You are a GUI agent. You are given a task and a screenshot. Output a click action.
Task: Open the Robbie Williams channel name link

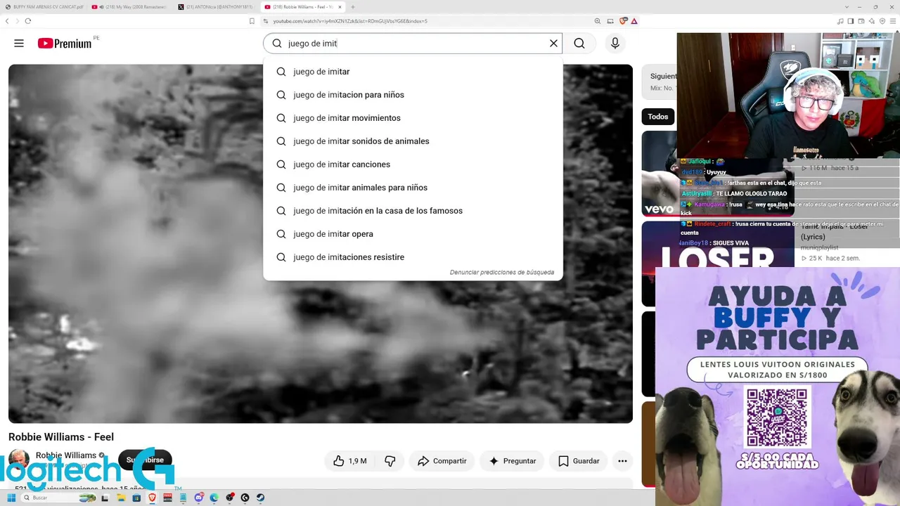[x=66, y=455]
